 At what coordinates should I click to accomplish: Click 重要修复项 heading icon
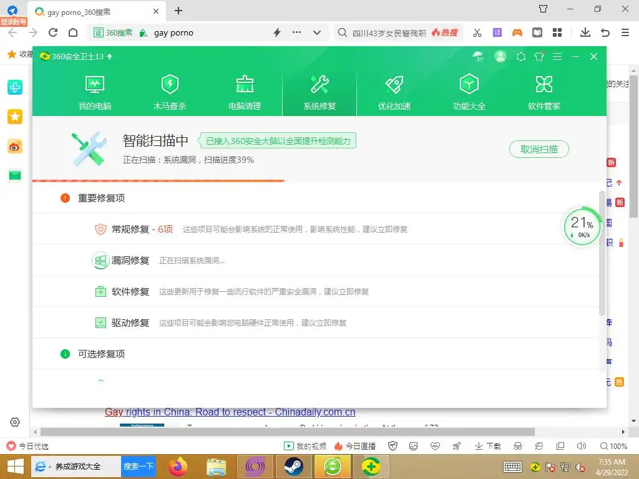pos(65,198)
